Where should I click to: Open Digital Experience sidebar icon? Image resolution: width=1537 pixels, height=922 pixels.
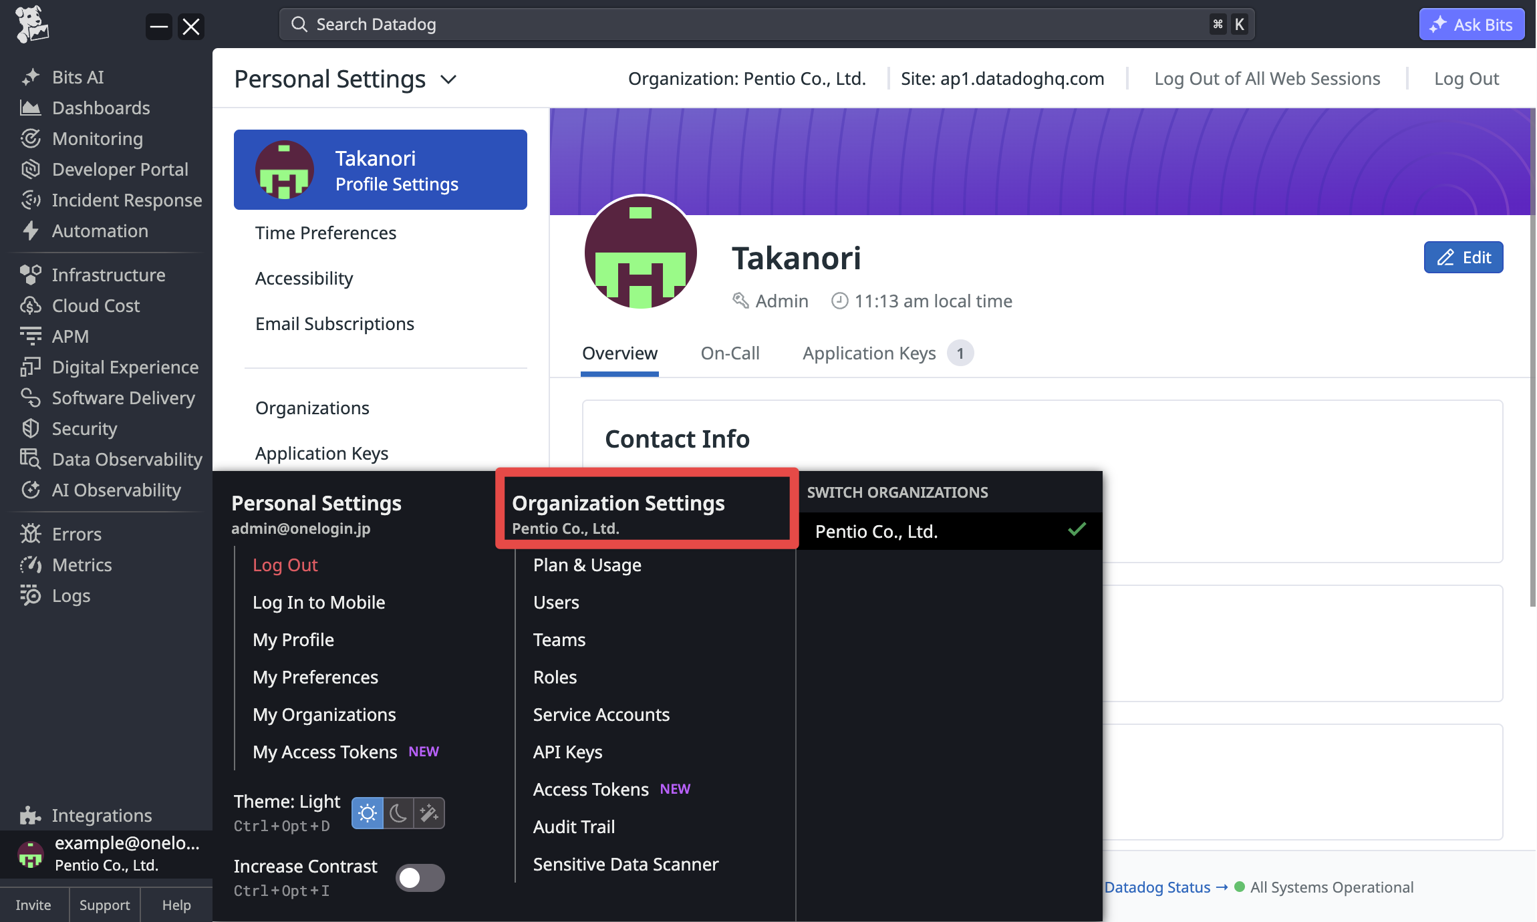coord(30,367)
